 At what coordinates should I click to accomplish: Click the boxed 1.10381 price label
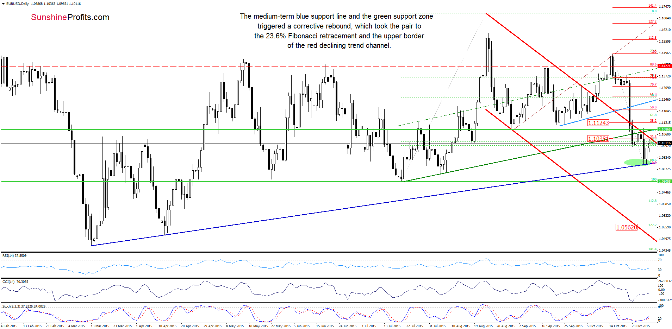pos(598,139)
